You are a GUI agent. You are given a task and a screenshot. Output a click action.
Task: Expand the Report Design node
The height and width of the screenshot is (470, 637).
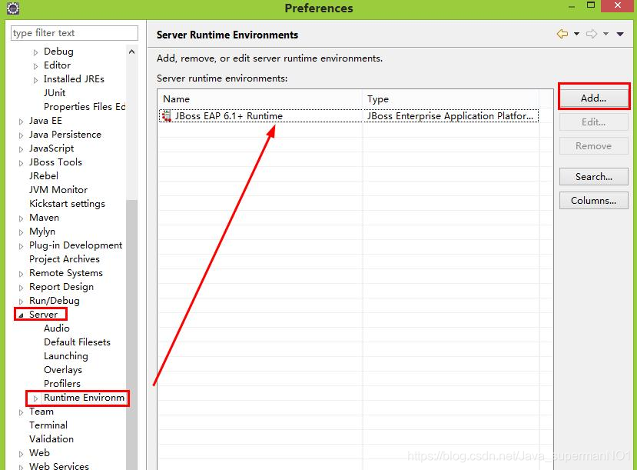(x=21, y=288)
